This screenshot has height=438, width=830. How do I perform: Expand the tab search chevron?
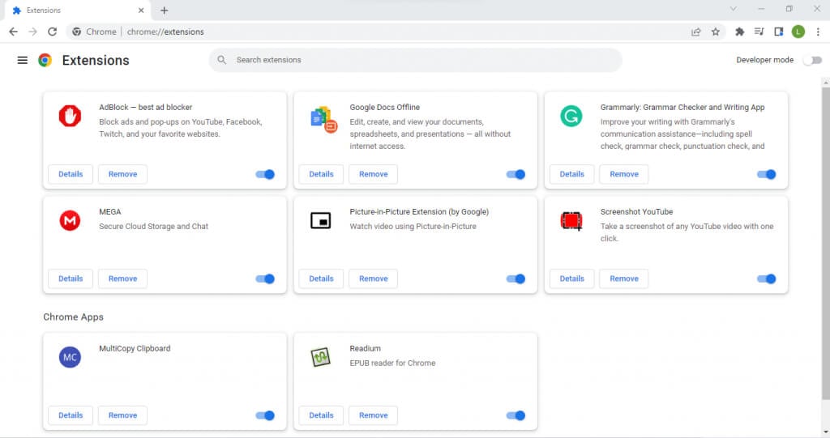[x=734, y=9]
